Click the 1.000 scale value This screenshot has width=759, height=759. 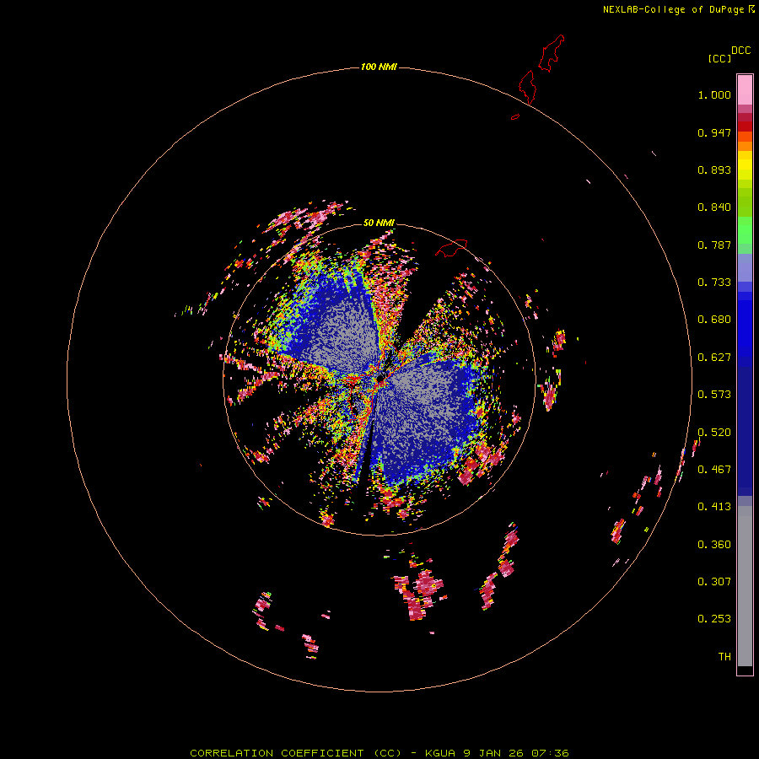pos(714,94)
